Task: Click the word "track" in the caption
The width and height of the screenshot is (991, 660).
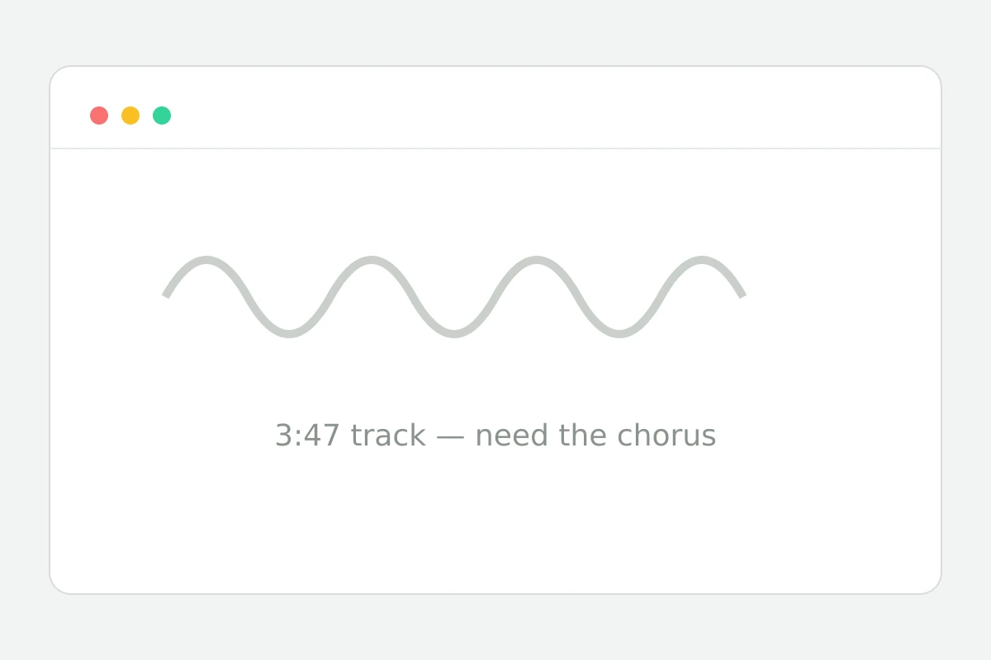Action: click(x=388, y=436)
